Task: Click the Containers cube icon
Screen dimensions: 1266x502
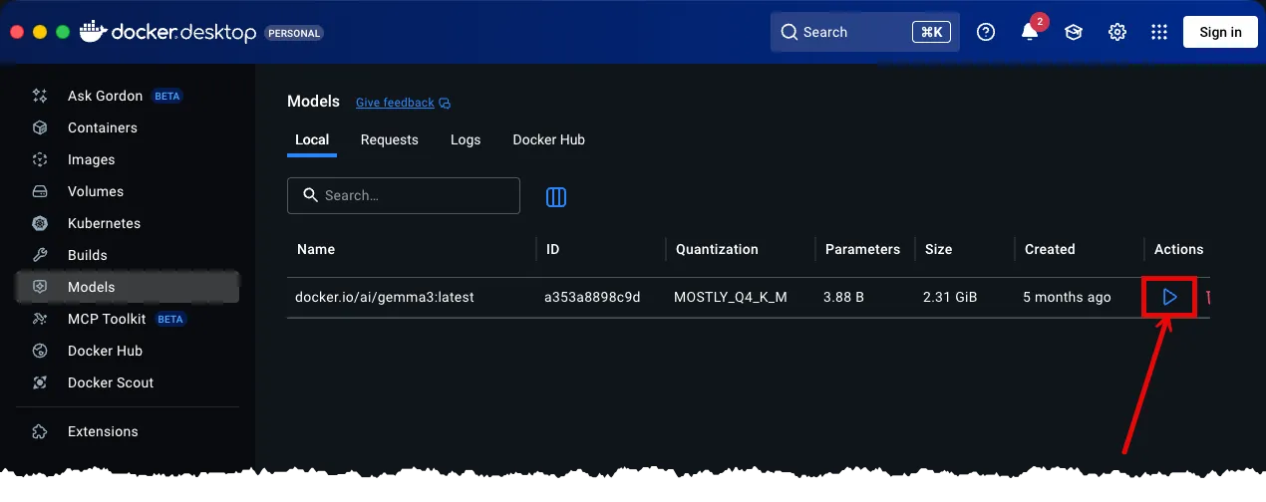Action: [x=40, y=127]
